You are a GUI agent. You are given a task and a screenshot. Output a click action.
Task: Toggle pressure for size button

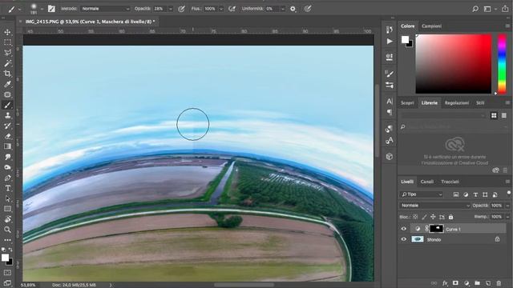coord(308,9)
